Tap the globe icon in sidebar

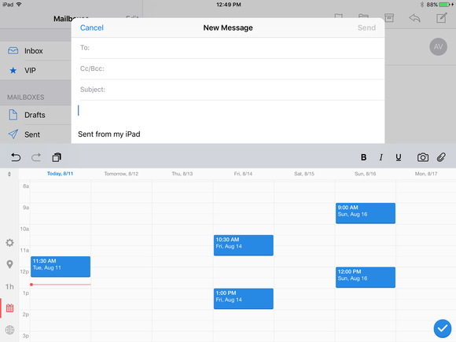(x=9, y=329)
